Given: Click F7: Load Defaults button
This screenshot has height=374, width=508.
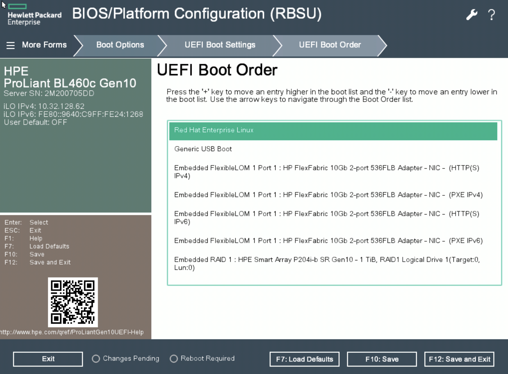Looking at the screenshot, I should (304, 359).
